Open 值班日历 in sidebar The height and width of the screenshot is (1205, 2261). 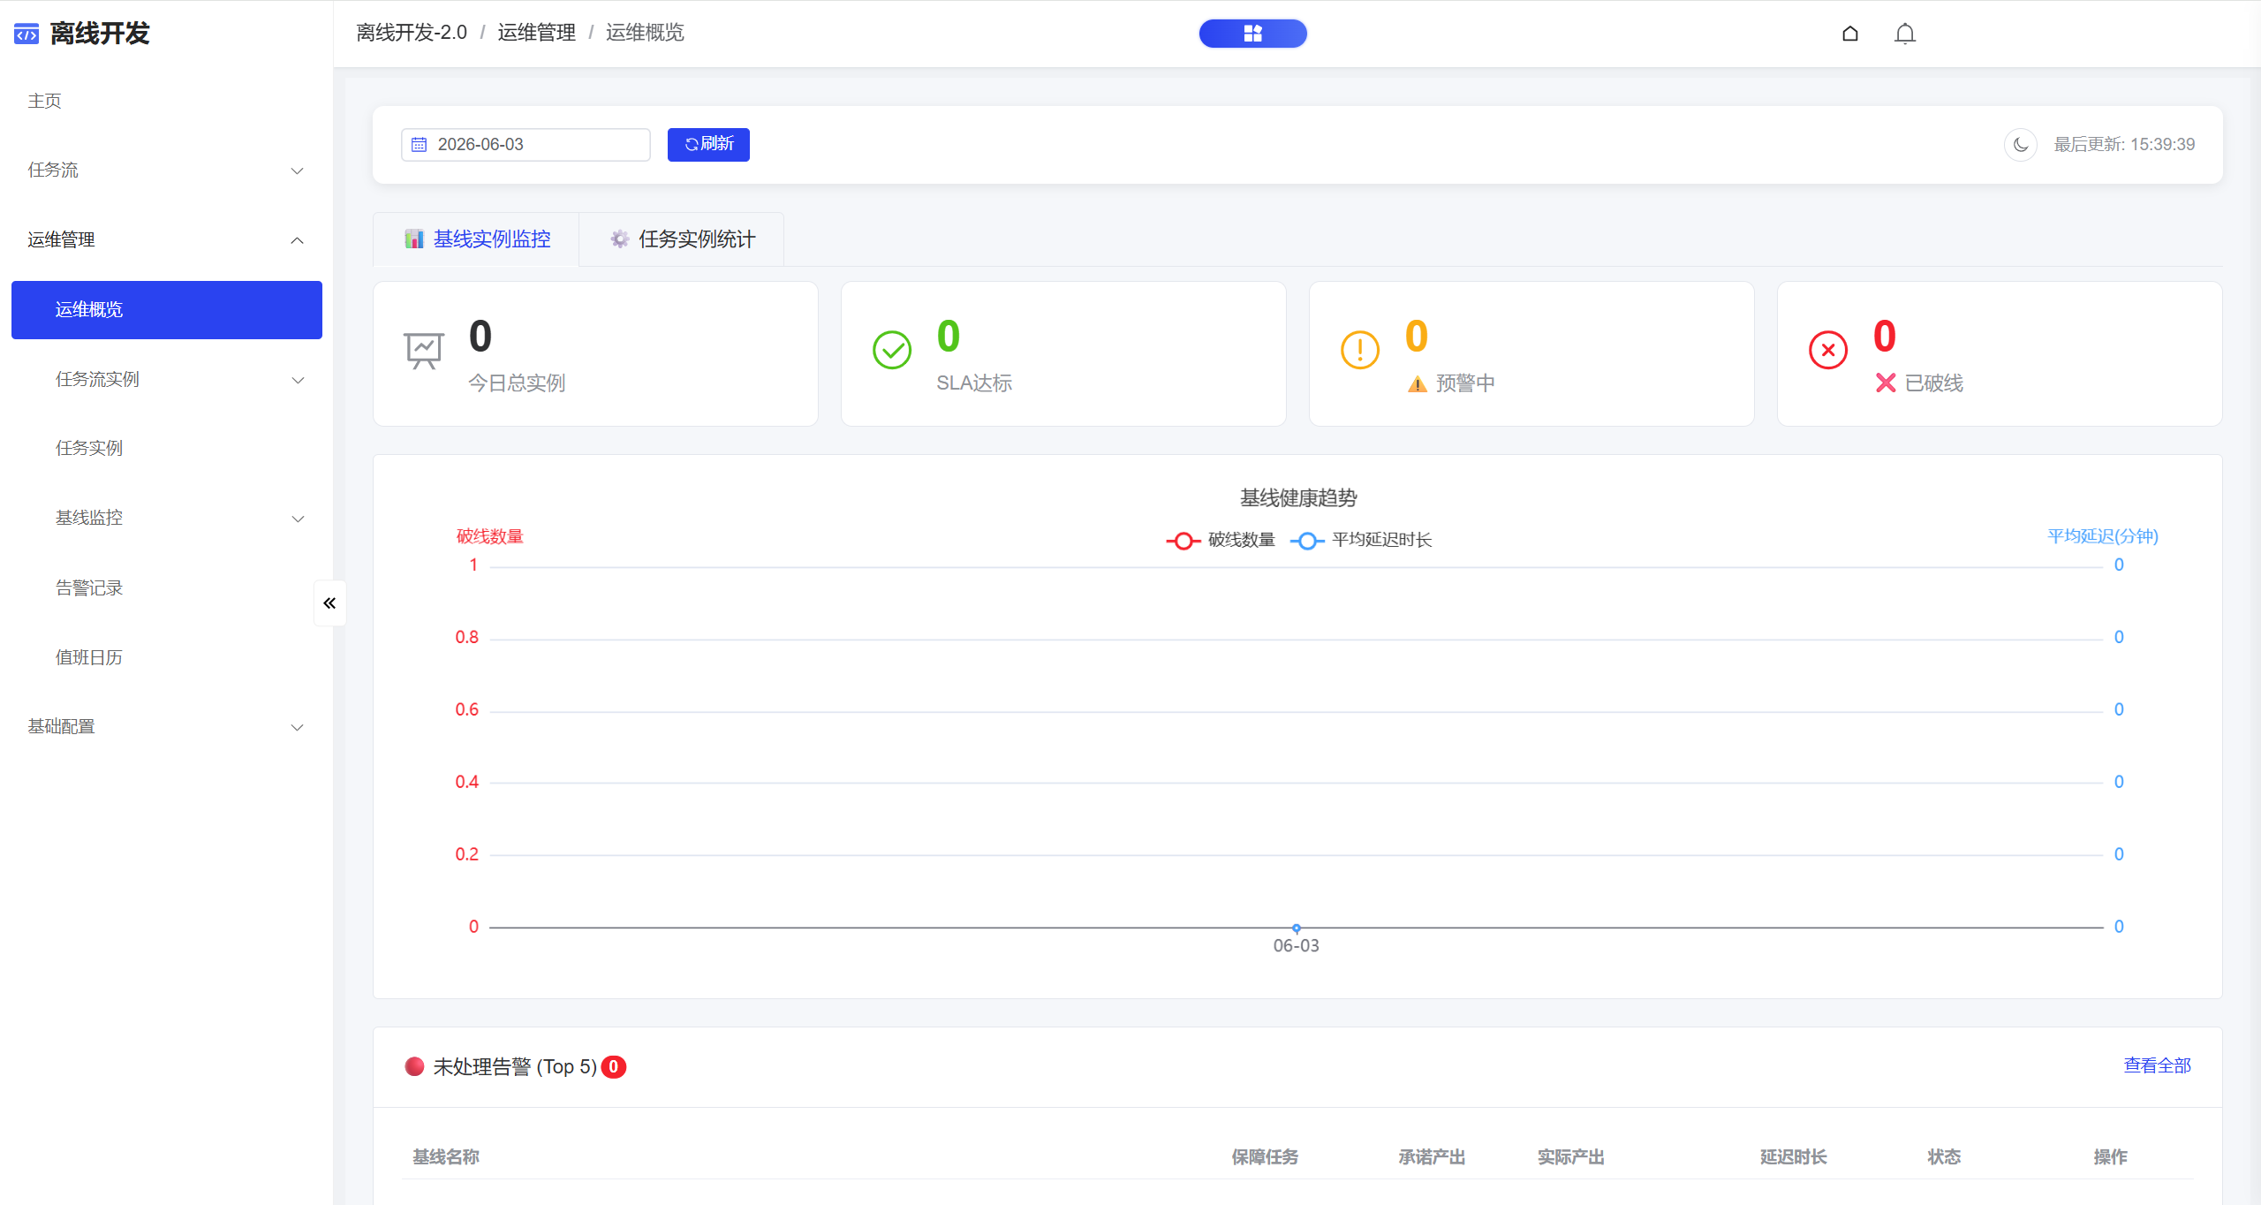[166, 657]
